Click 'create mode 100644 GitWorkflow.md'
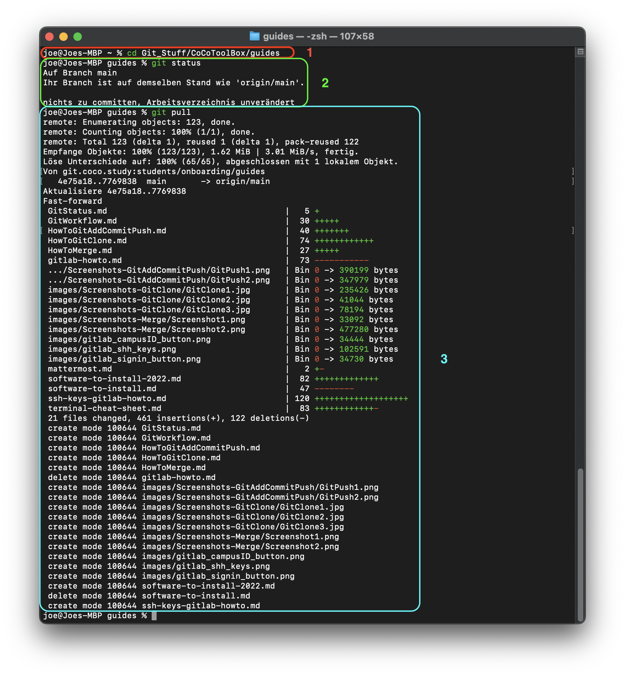 tap(129, 438)
